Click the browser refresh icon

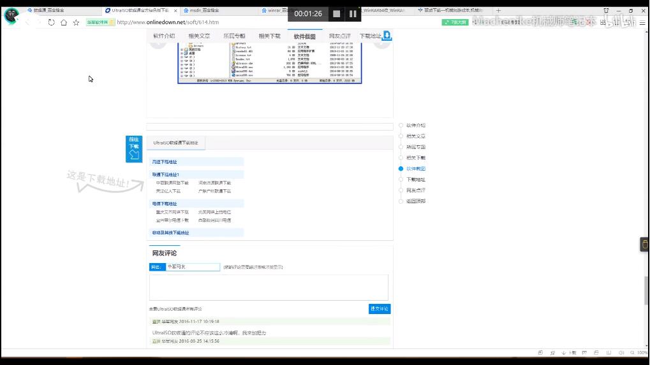pyautogui.click(x=52, y=22)
